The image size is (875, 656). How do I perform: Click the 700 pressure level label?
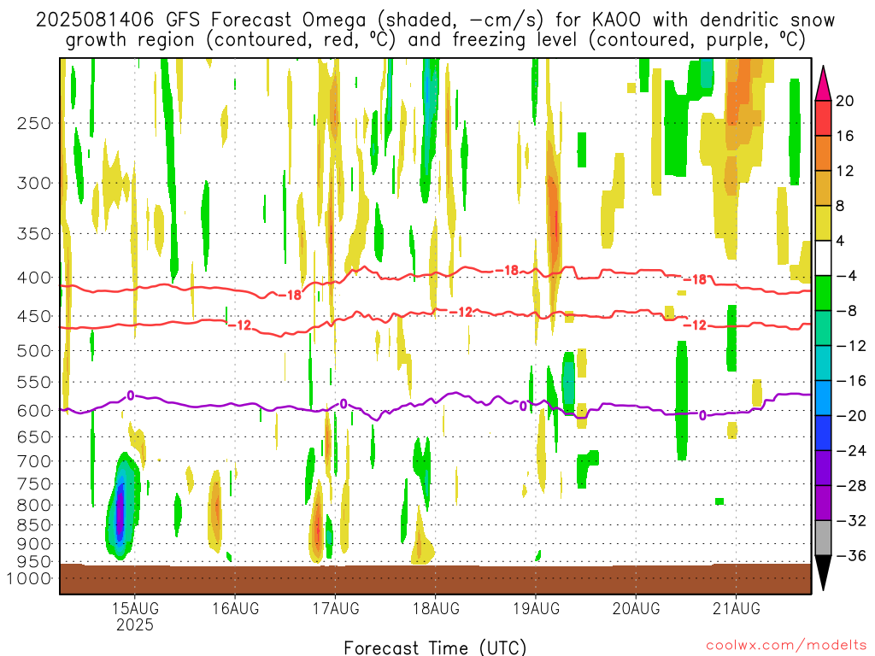tap(34, 461)
